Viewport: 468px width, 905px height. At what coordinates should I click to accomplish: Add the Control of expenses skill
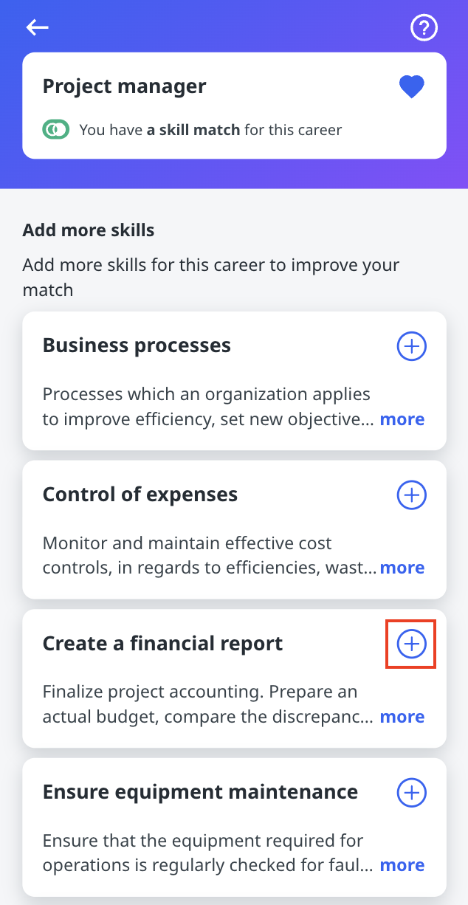[x=412, y=495]
